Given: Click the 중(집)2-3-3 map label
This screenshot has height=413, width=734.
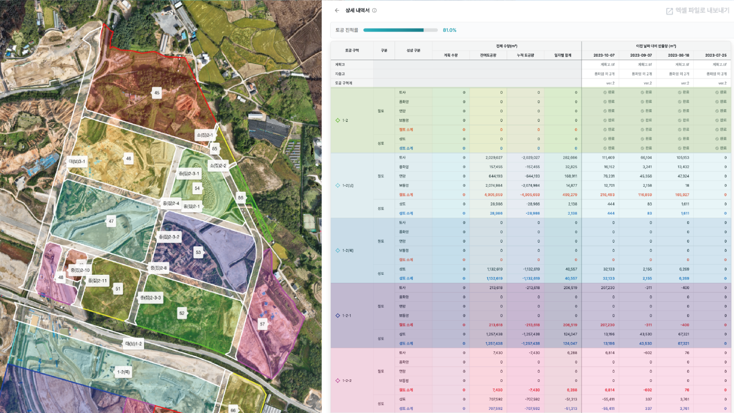Looking at the screenshot, I should [151, 297].
